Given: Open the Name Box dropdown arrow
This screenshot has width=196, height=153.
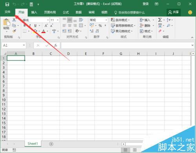Looking at the screenshot, I should pos(24,45).
